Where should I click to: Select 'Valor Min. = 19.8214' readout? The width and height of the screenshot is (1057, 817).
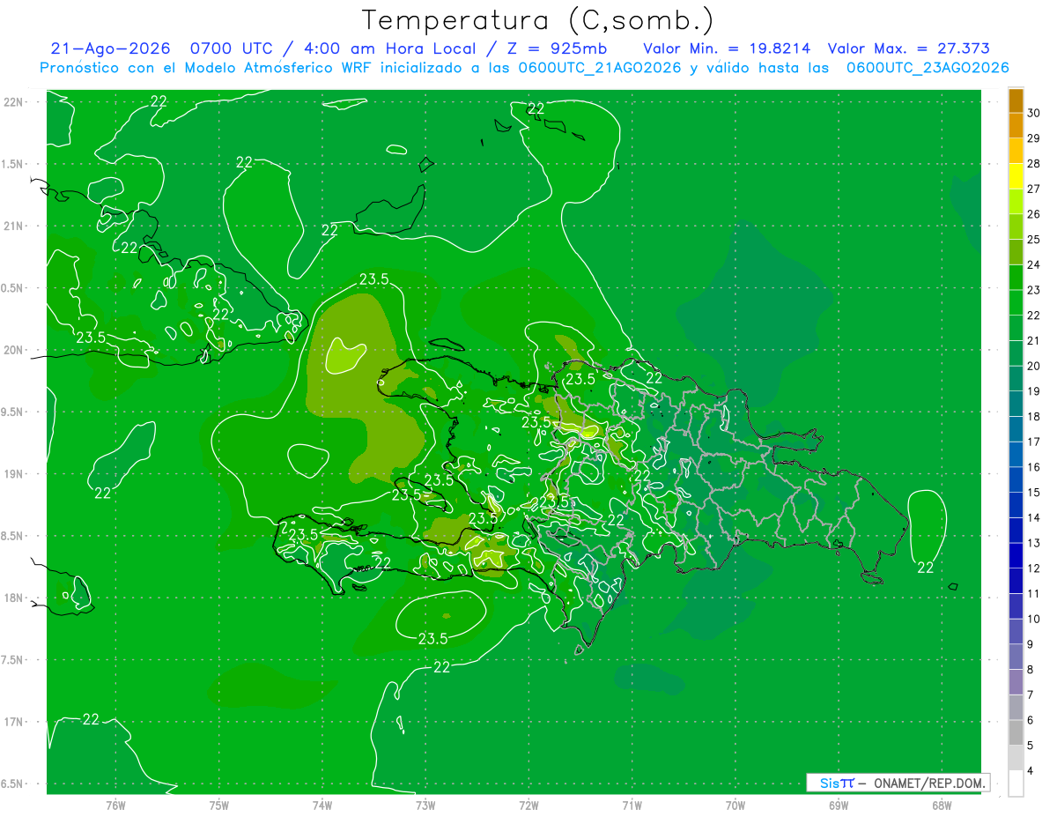[728, 48]
